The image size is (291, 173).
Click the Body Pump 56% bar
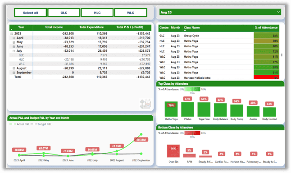pyautogui.click(x=236, y=110)
